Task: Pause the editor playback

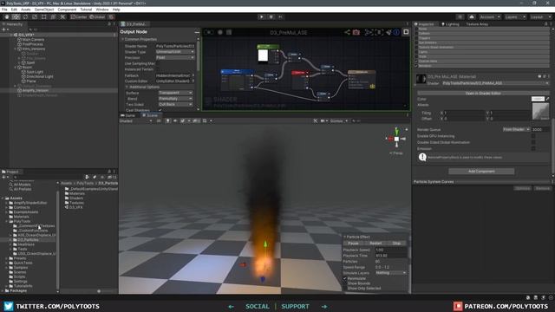Action: pos(271,16)
